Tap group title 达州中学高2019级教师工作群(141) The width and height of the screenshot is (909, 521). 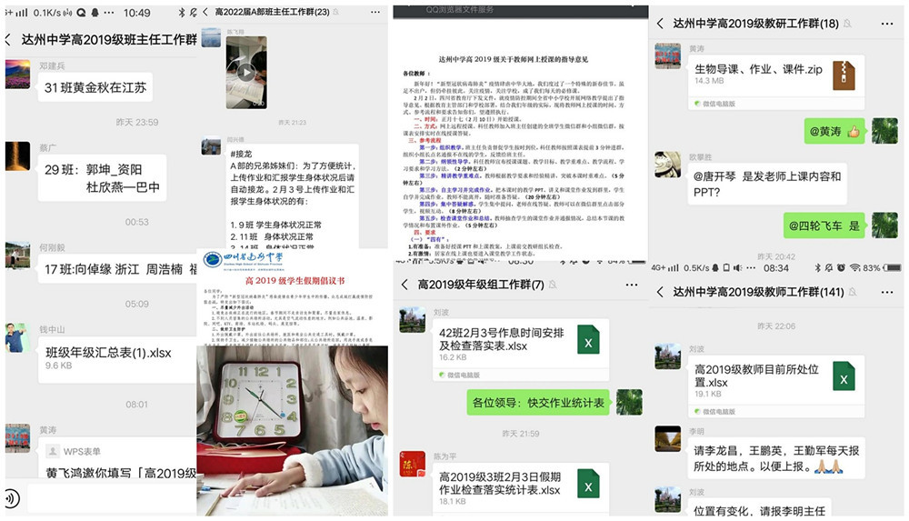point(758,292)
